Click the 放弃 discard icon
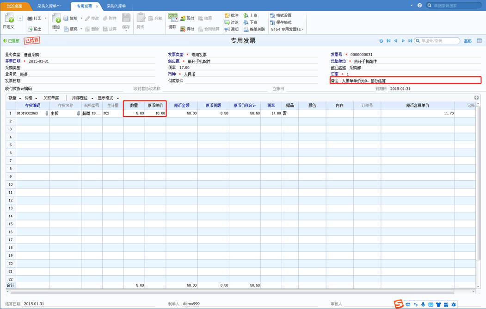 [105, 29]
